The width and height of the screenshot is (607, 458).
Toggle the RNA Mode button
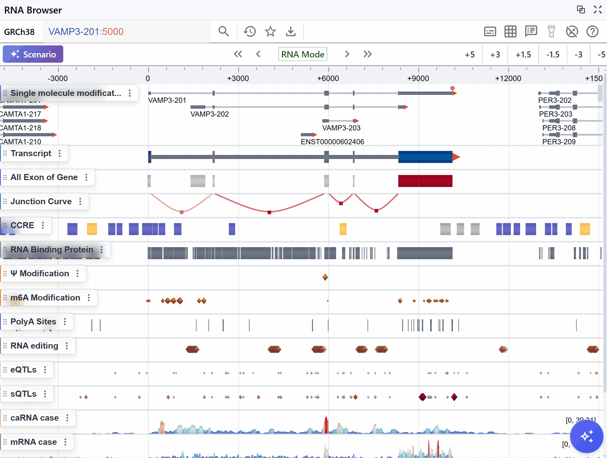(303, 54)
